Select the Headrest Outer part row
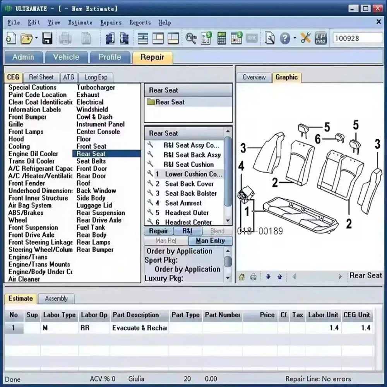387x387 pixels. (185, 213)
